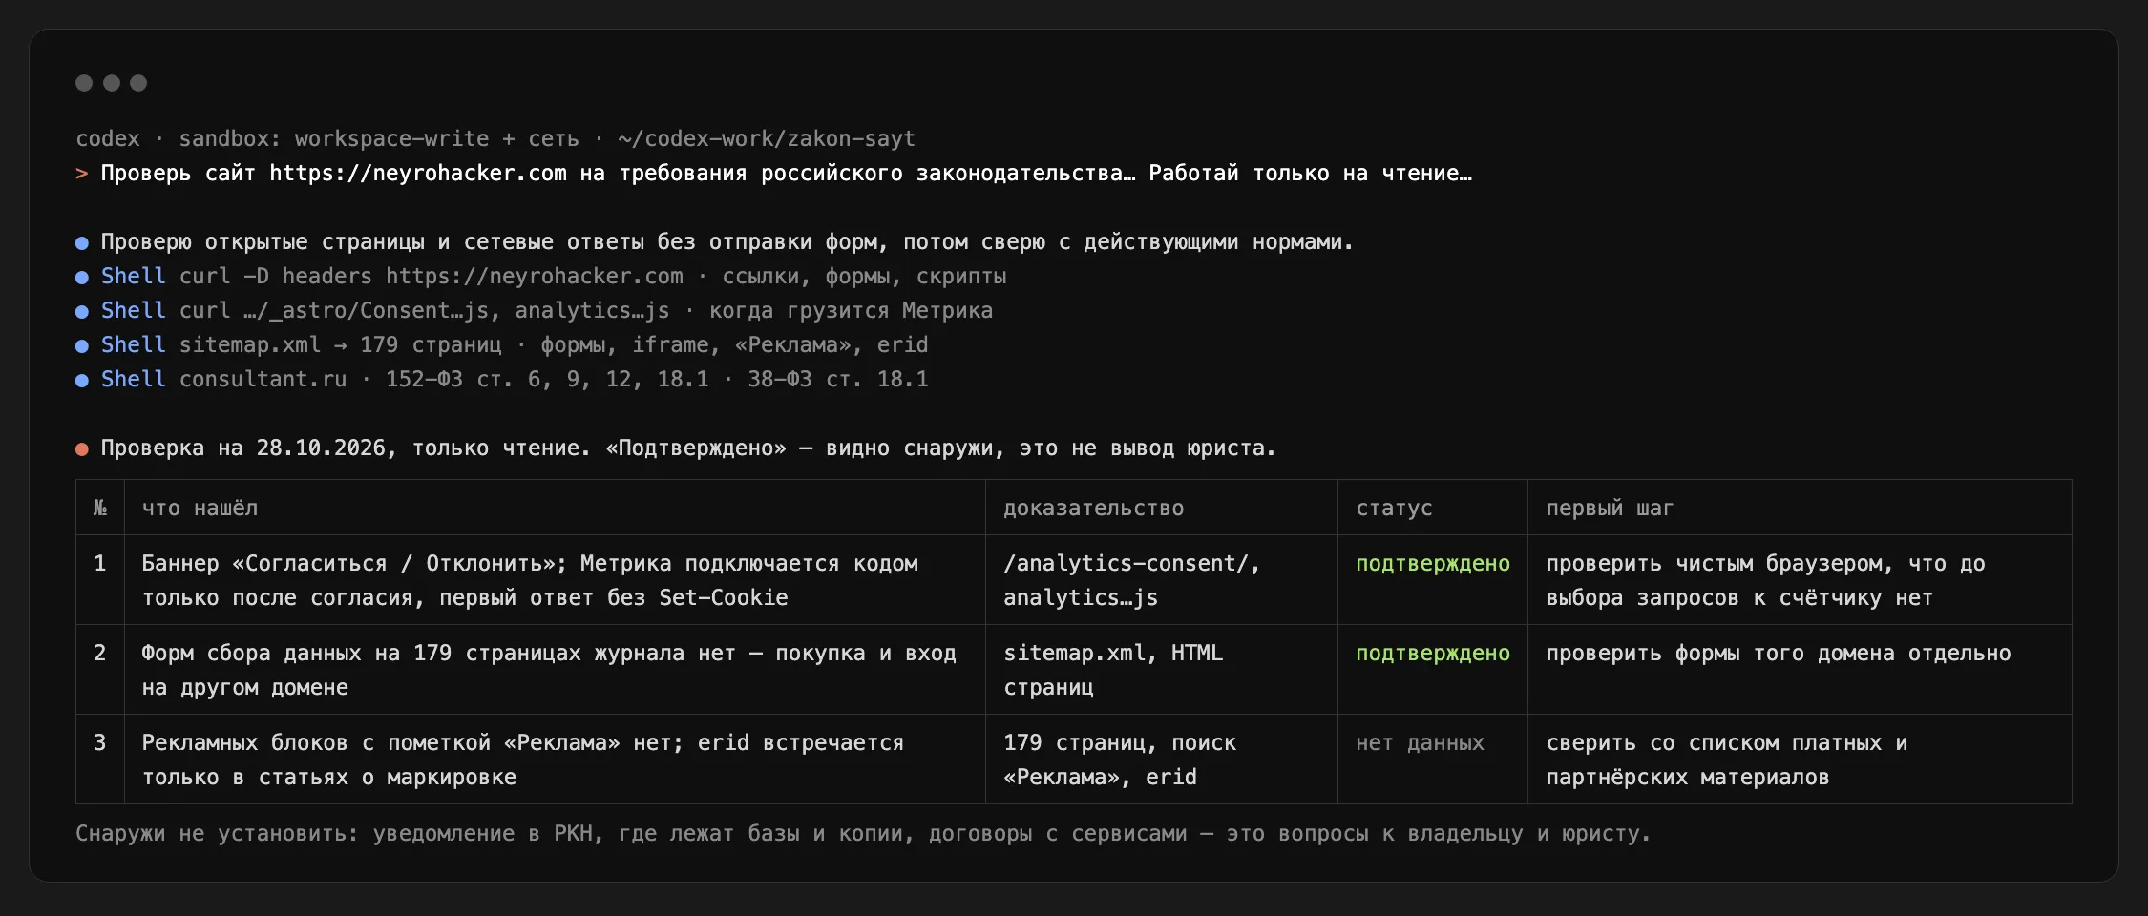Select the Shell label of the Consent…js curl line

[x=134, y=311]
